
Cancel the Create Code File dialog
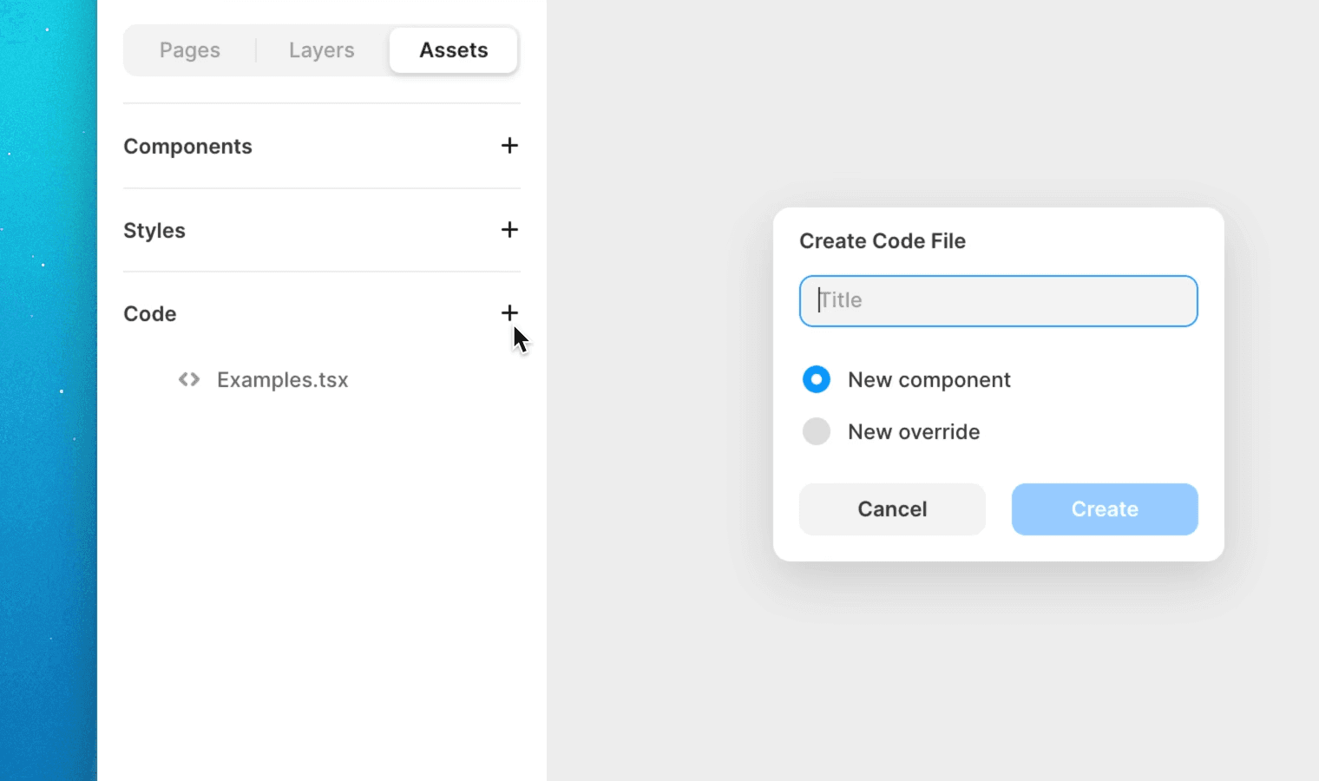pos(892,509)
